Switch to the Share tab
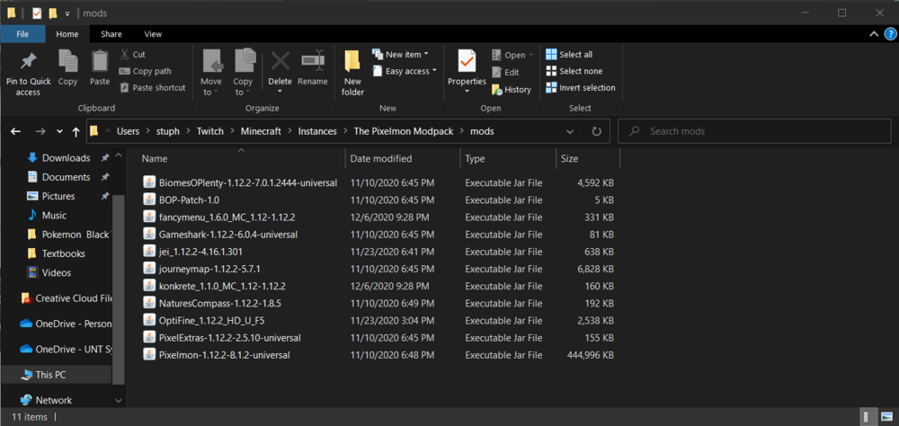Viewport: 899px width, 426px height. click(111, 34)
